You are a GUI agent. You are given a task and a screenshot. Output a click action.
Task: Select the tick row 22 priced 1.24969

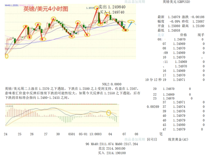[x=172, y=95]
